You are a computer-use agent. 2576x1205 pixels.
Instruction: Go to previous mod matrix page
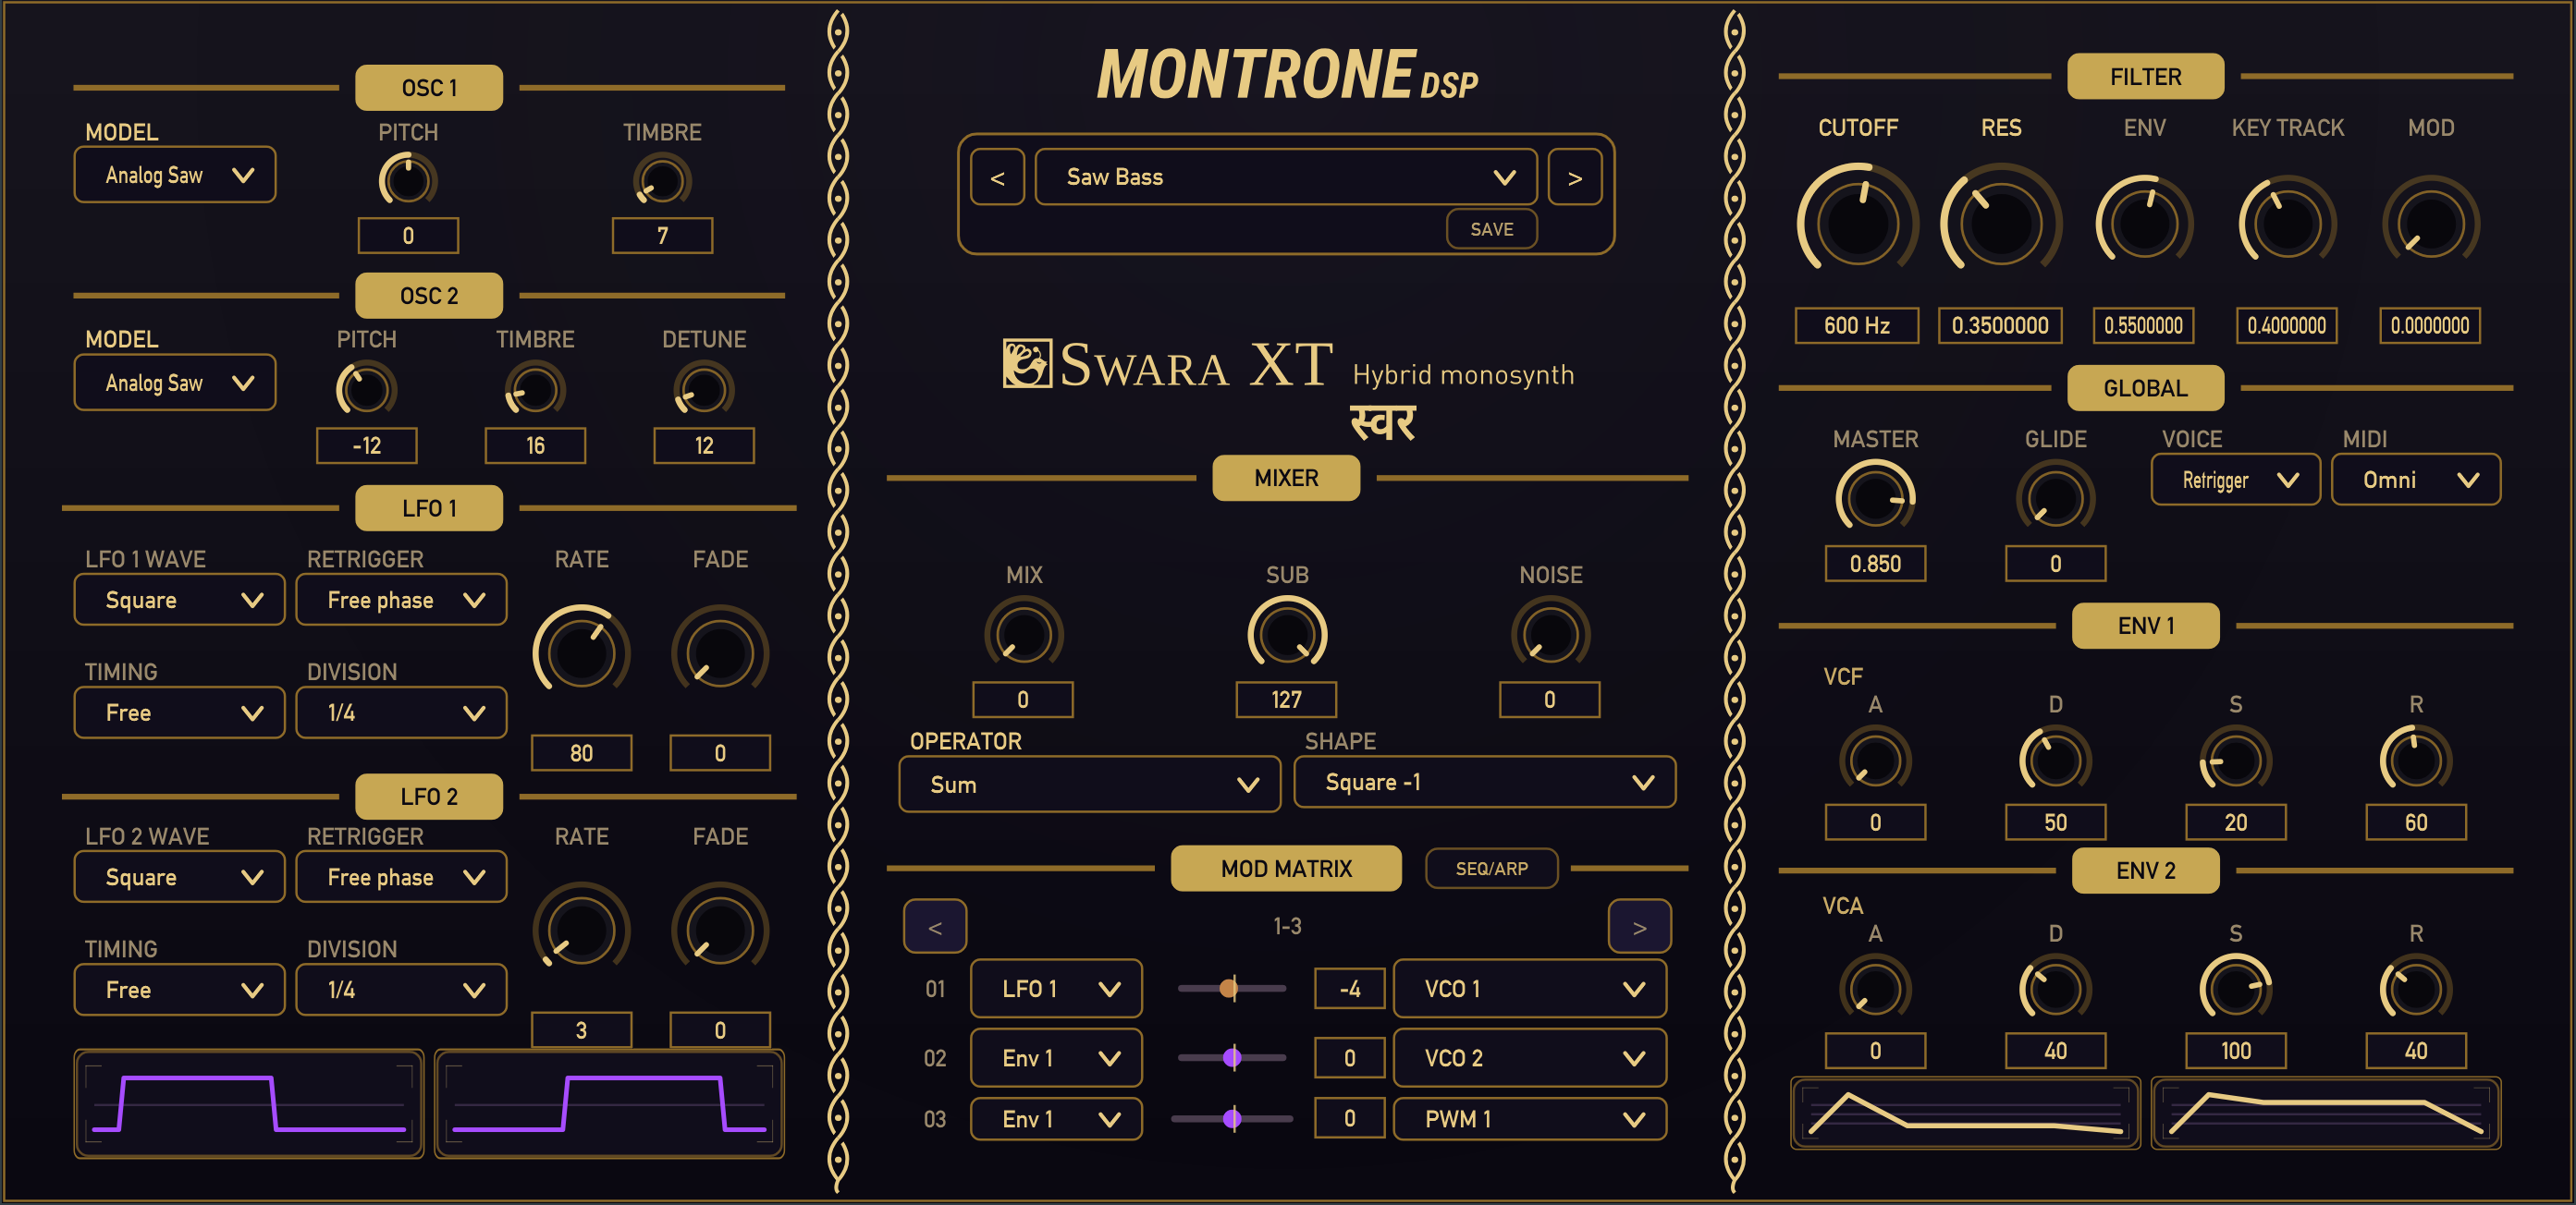[x=935, y=926]
